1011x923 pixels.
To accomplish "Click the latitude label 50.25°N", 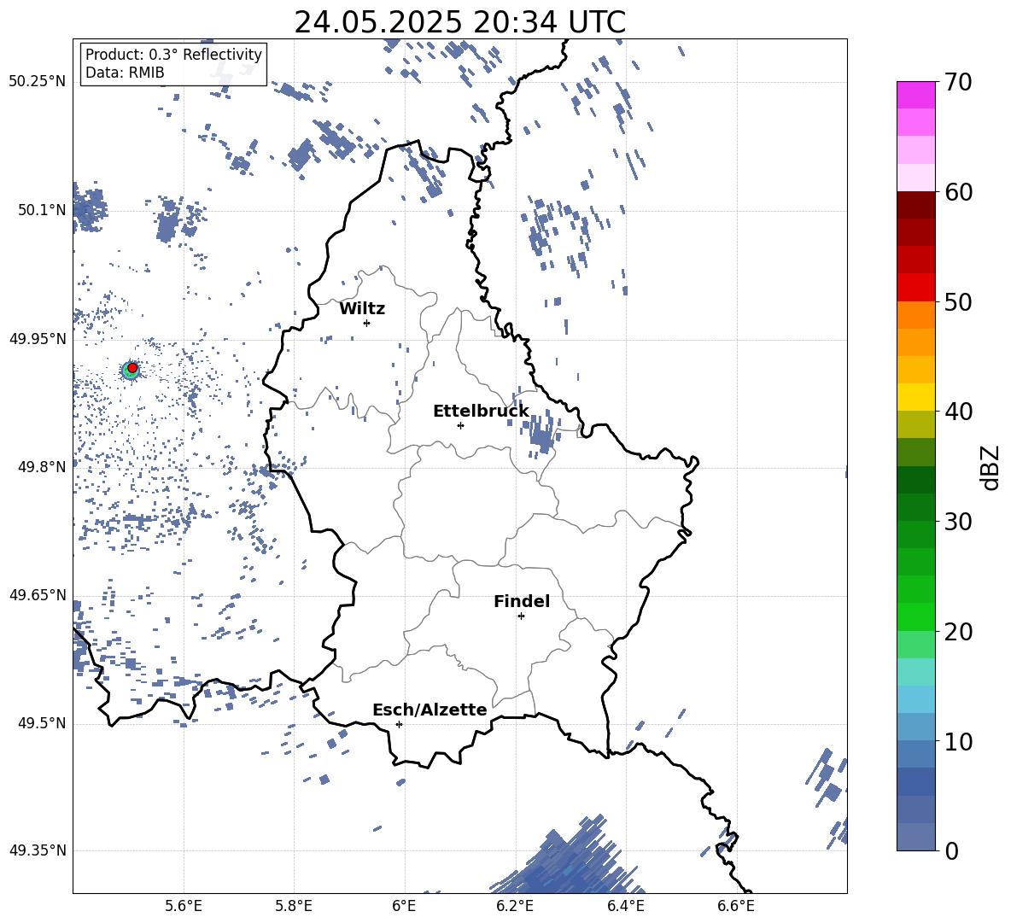I will pos(38,82).
